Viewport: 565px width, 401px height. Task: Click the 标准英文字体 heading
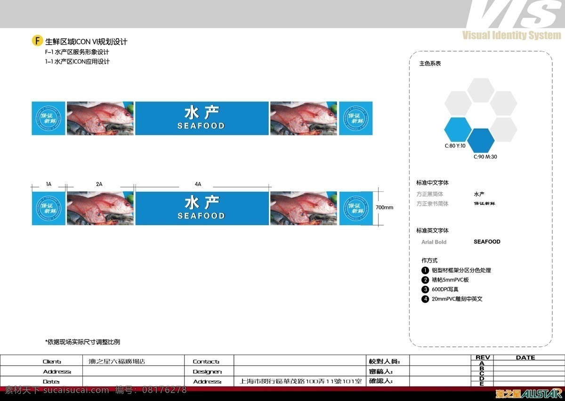[x=433, y=231]
